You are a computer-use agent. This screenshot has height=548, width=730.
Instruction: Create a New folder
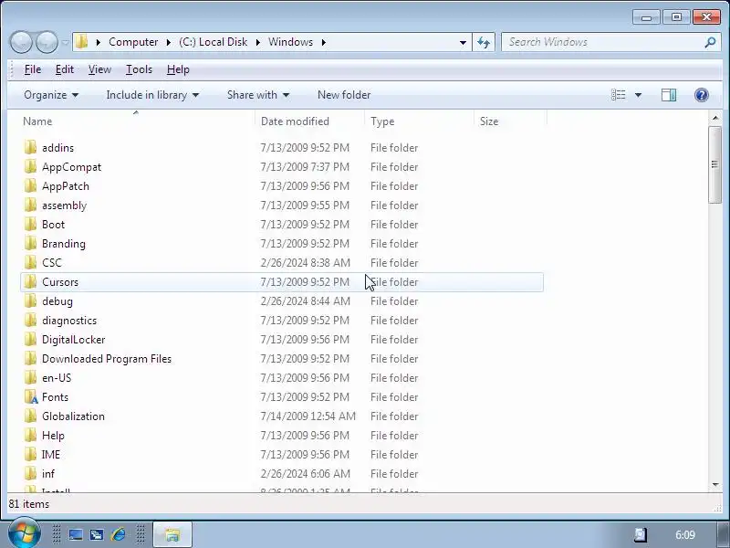(344, 95)
